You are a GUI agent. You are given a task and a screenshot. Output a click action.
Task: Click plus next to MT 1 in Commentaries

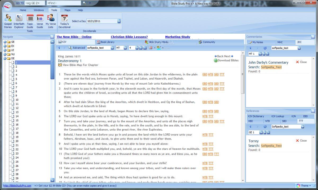pos(264,54)
